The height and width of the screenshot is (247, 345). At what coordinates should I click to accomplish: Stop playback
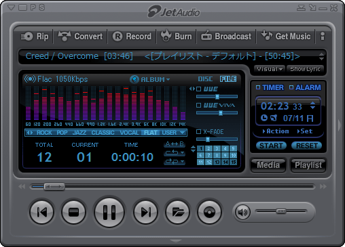[x=73, y=212]
